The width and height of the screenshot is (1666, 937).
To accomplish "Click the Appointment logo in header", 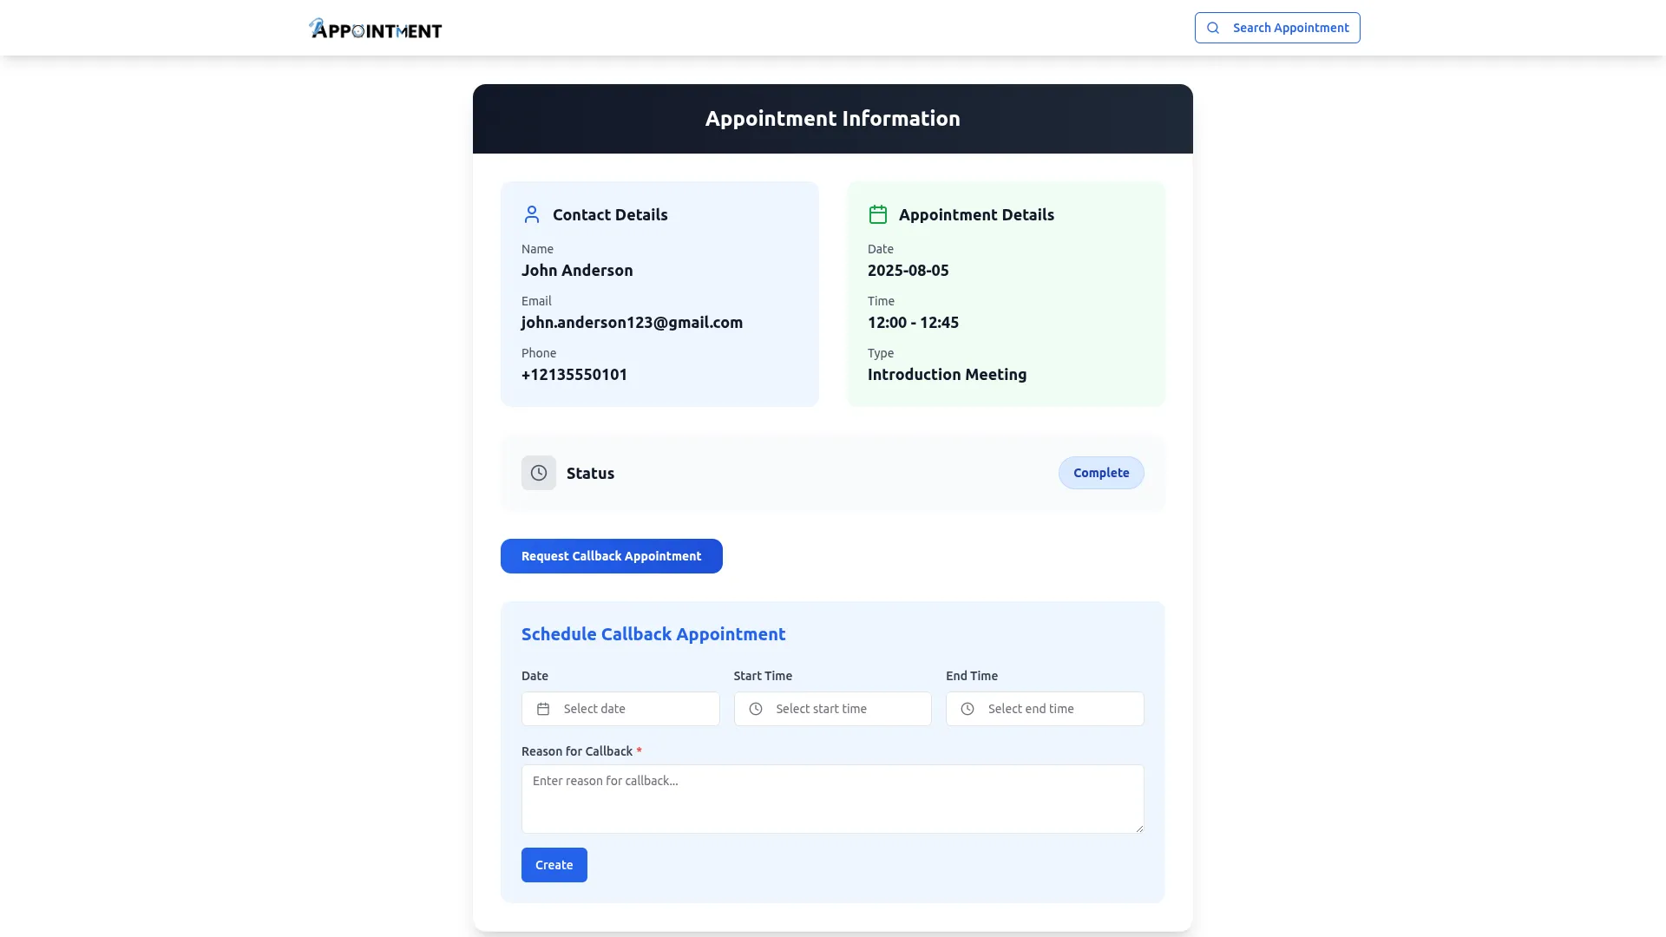I will pos(375,29).
